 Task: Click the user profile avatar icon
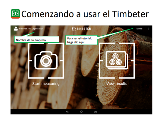(x=16, y=29)
